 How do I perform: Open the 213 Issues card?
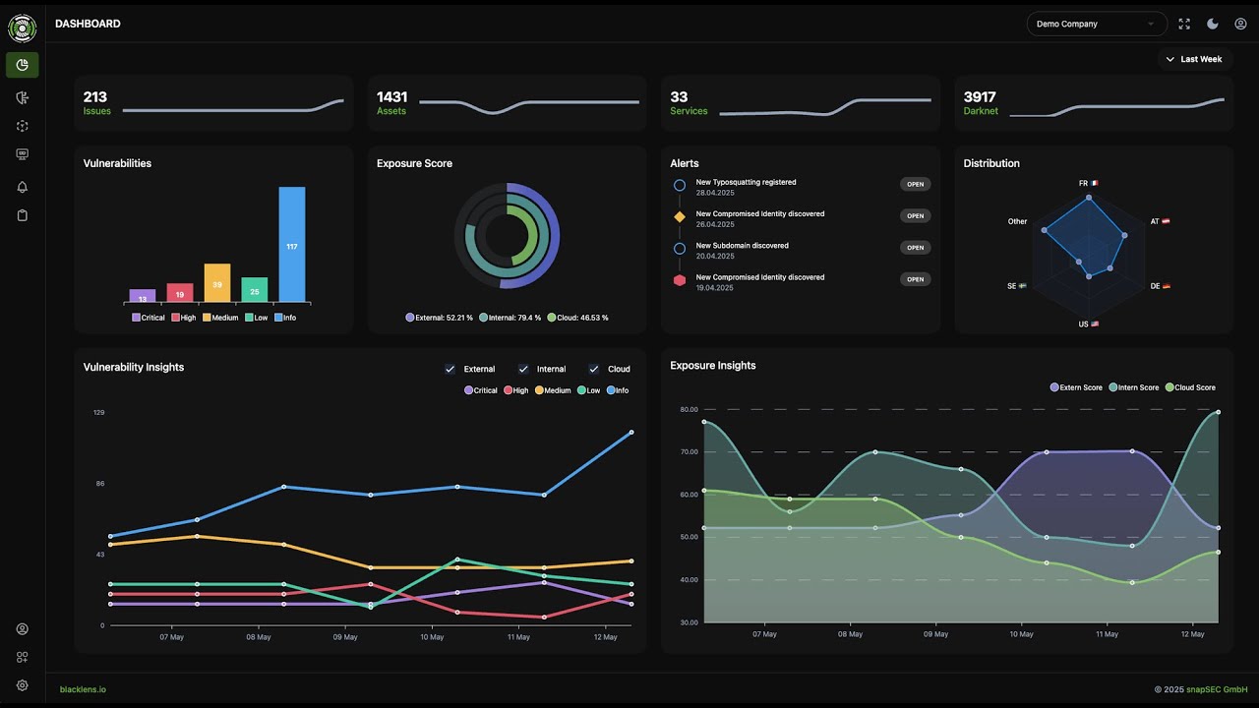213,103
